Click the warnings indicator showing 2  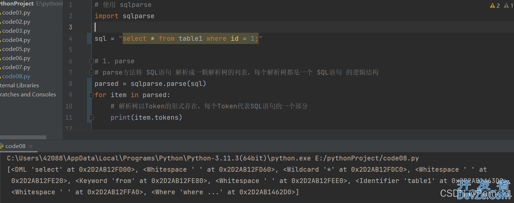click(495, 5)
